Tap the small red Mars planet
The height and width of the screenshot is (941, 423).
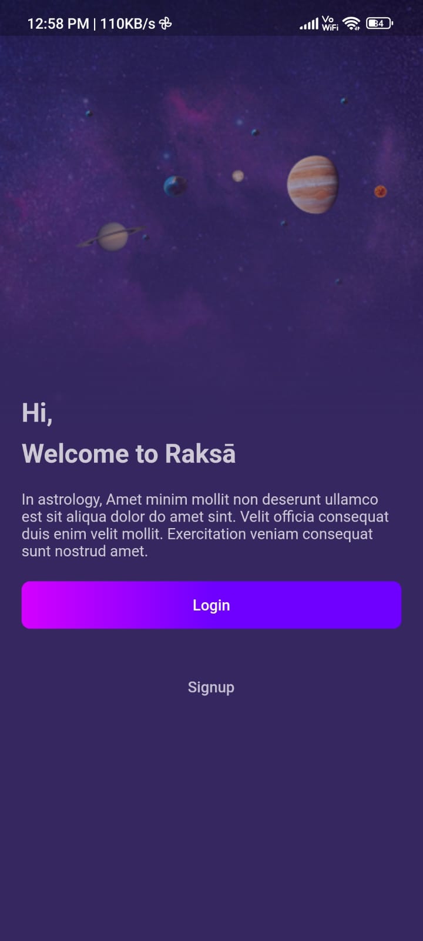381,191
